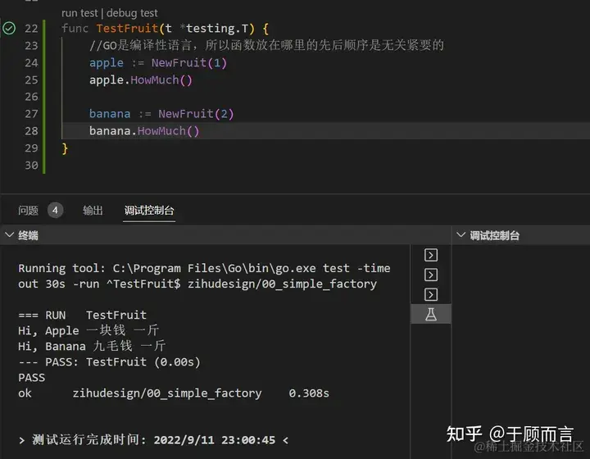590x459 pixels.
Task: Click the green test passed icon on line 22
Action: click(9, 28)
